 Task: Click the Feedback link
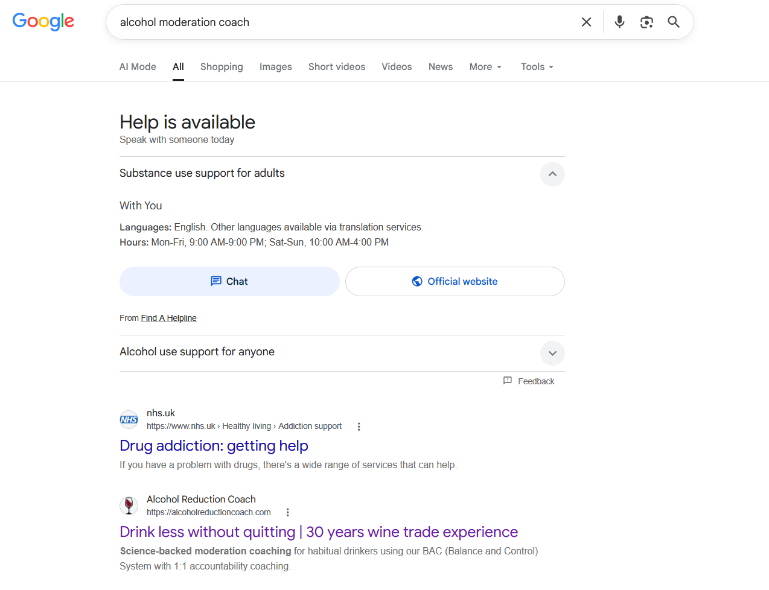click(x=536, y=381)
